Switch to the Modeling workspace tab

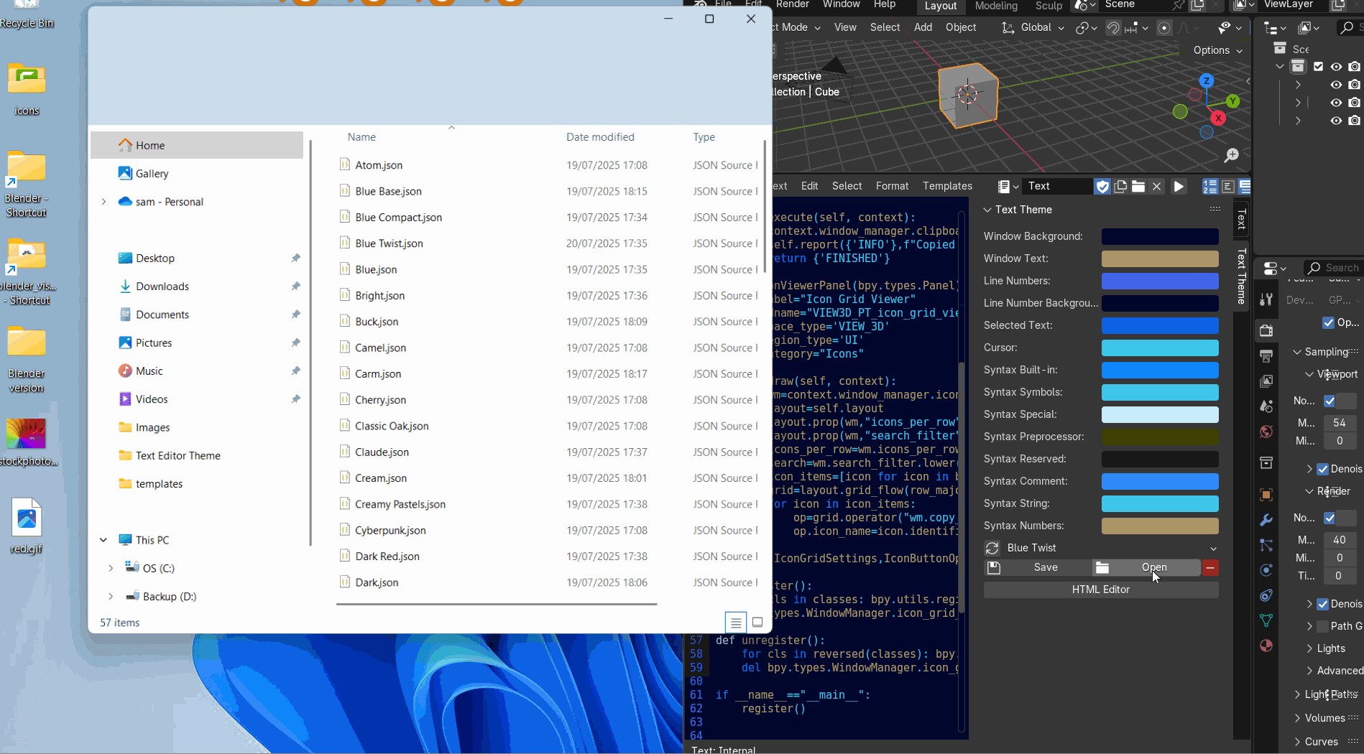[x=996, y=6]
